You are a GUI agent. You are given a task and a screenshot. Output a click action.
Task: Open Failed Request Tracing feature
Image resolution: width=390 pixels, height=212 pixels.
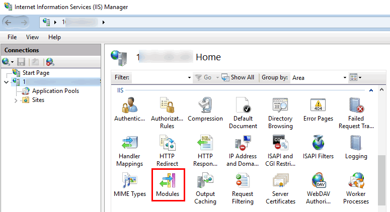(356, 113)
